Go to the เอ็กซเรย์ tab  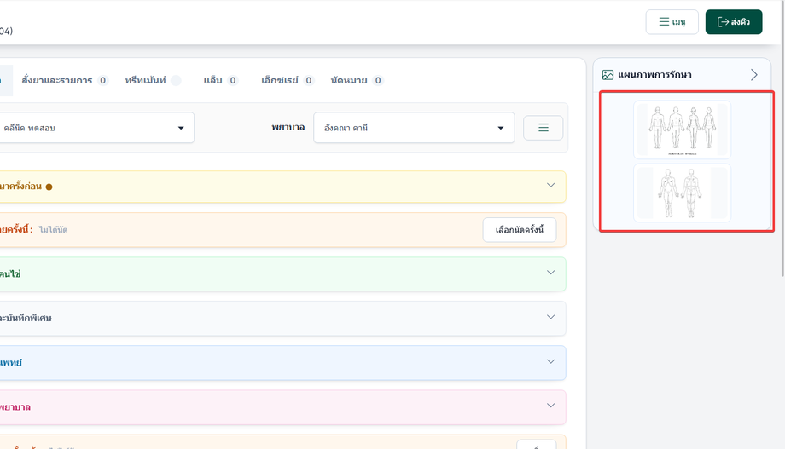click(287, 80)
